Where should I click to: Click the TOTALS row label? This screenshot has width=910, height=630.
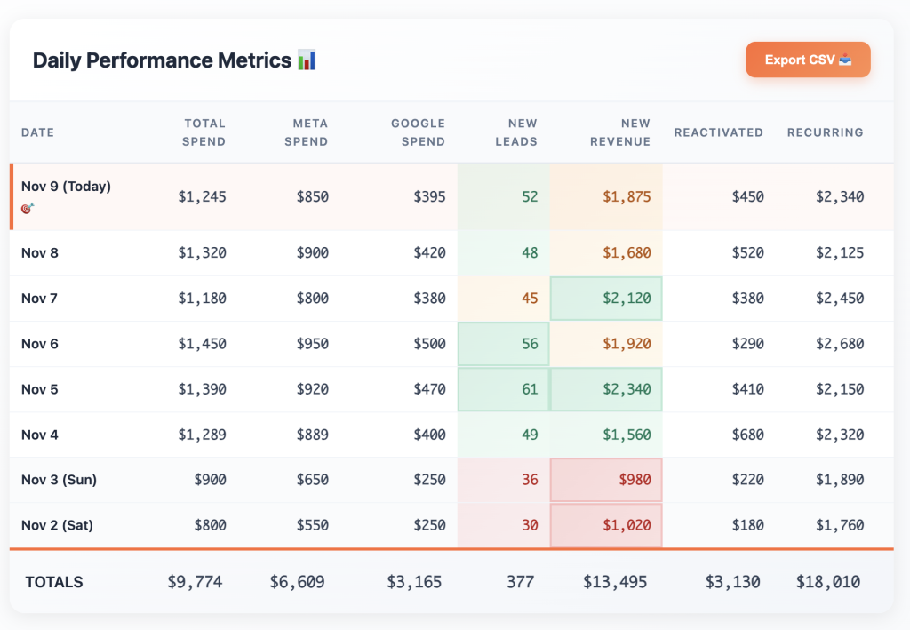coord(54,582)
